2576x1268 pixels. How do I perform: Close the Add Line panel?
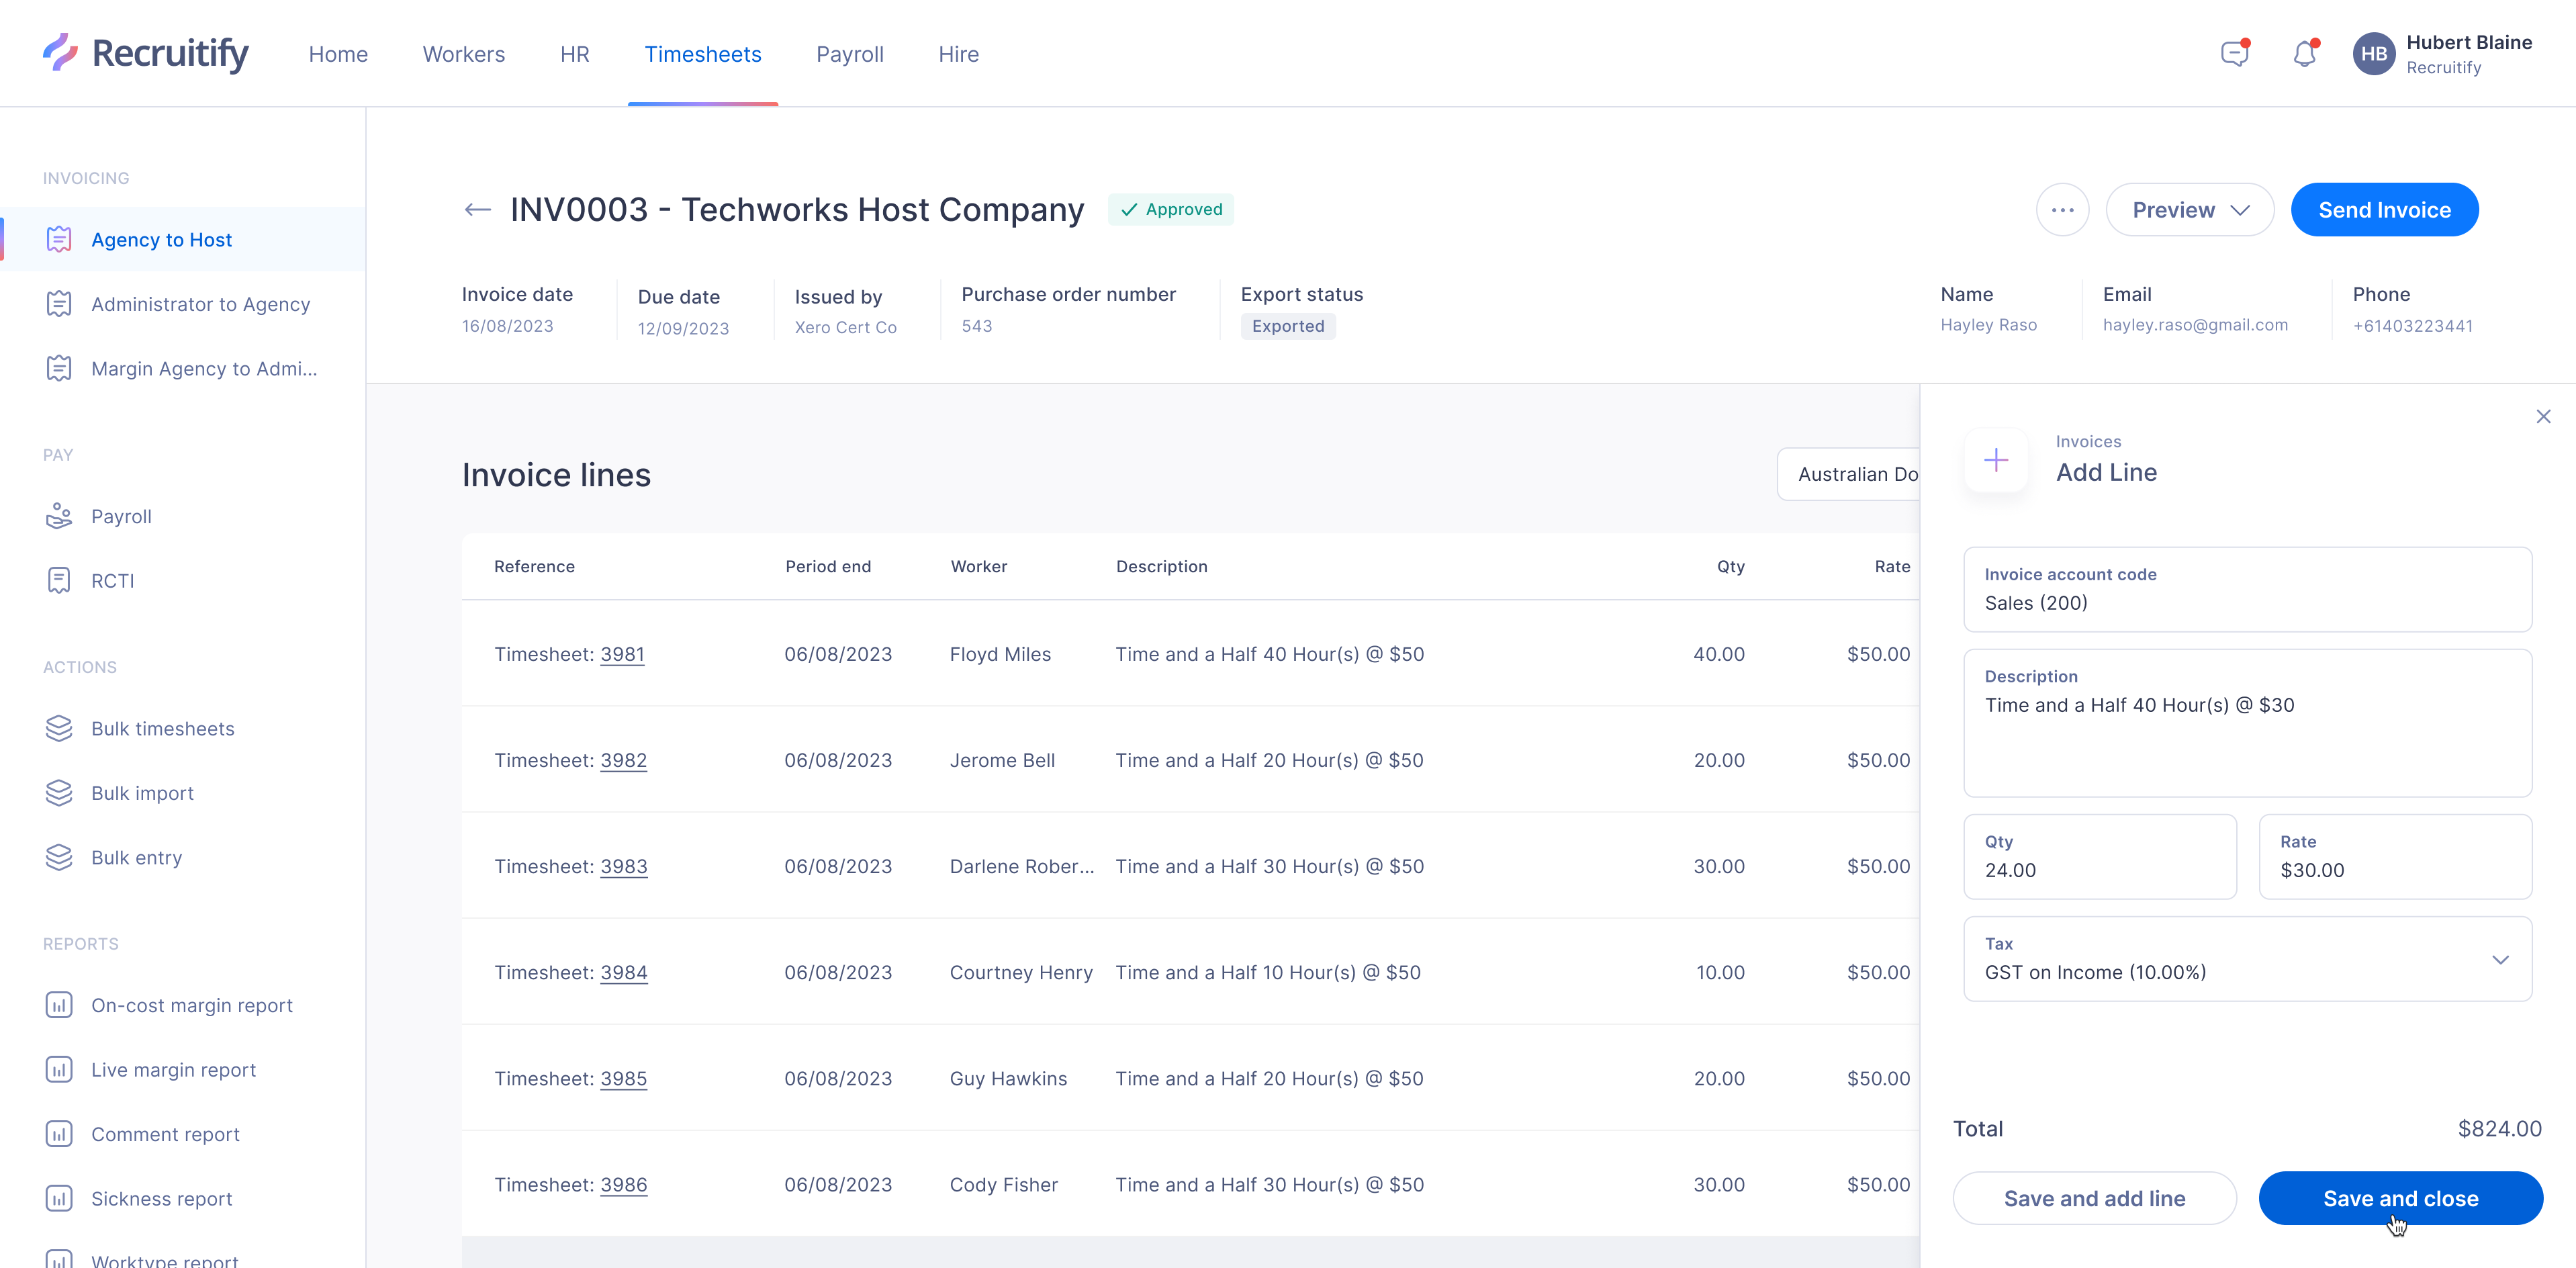coord(2543,416)
